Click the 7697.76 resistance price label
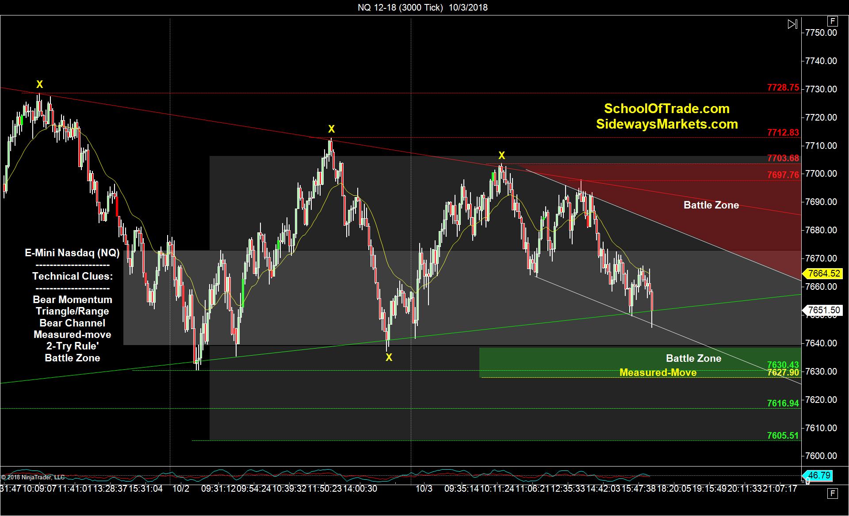The image size is (849, 516). tap(783, 175)
